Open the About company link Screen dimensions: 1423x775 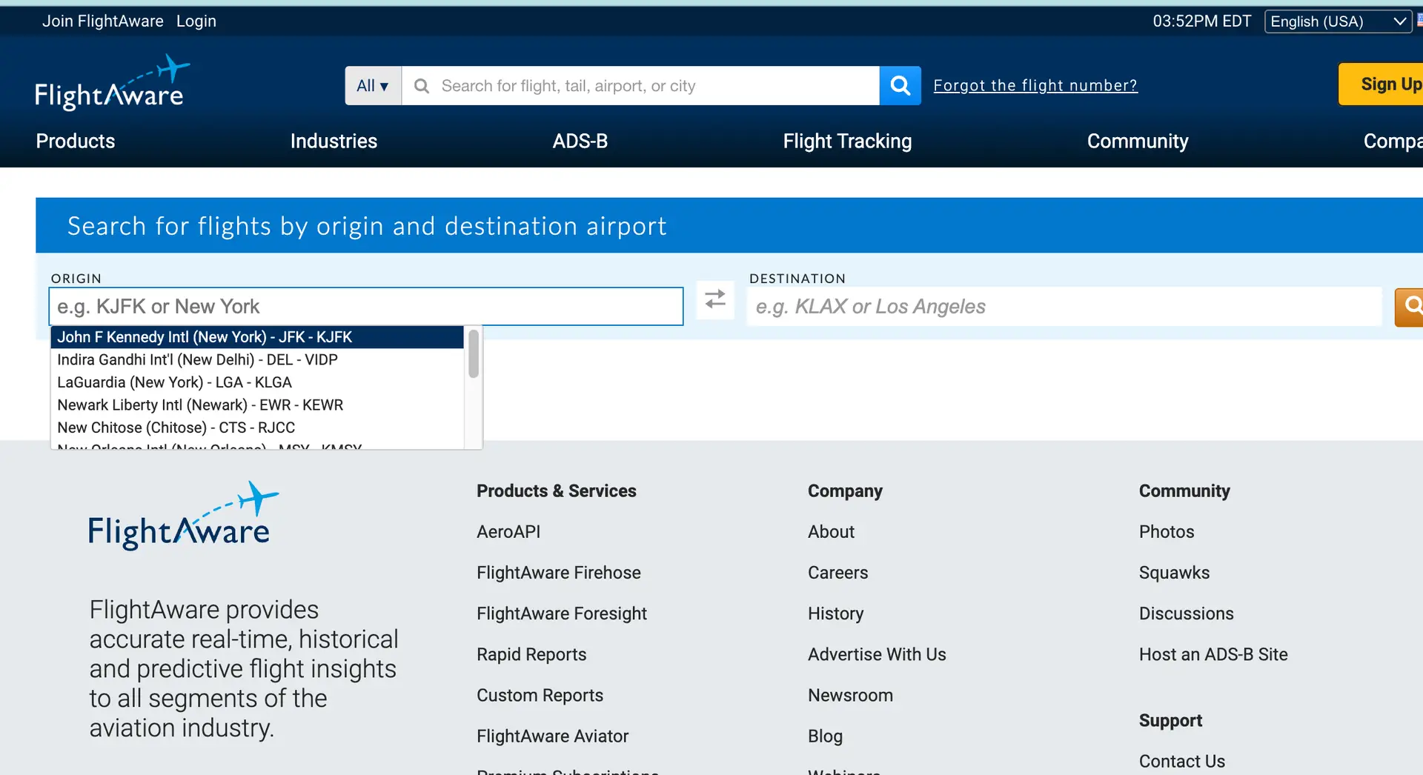click(x=831, y=532)
